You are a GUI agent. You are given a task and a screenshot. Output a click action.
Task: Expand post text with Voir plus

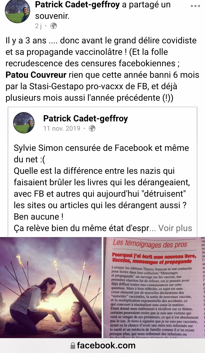point(175,228)
